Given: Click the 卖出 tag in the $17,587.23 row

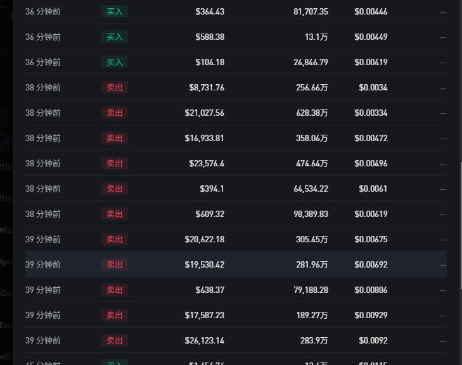Looking at the screenshot, I should coord(115,315).
